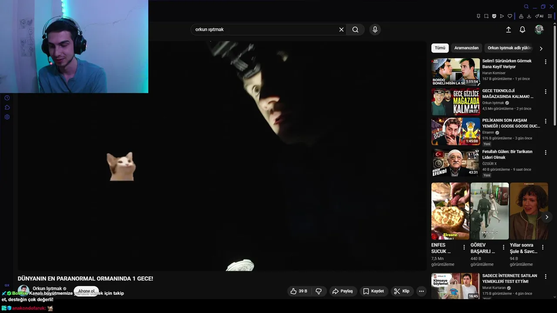The width and height of the screenshot is (557, 313).
Task: Toggle the ad blocker shield icon
Action: 494,16
